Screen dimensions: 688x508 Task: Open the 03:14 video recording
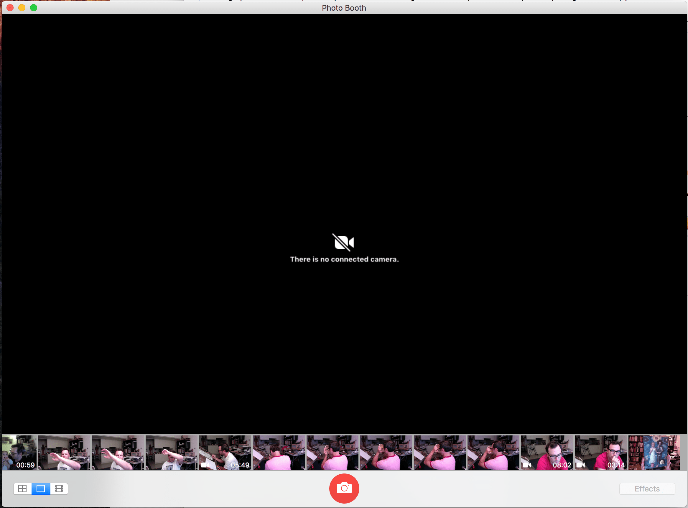click(600, 452)
